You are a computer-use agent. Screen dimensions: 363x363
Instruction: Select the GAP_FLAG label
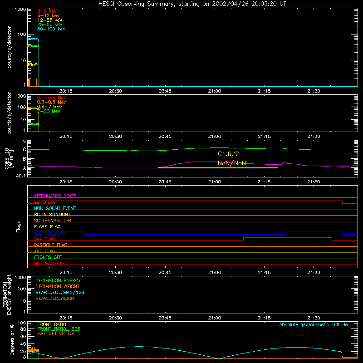coord(44,202)
